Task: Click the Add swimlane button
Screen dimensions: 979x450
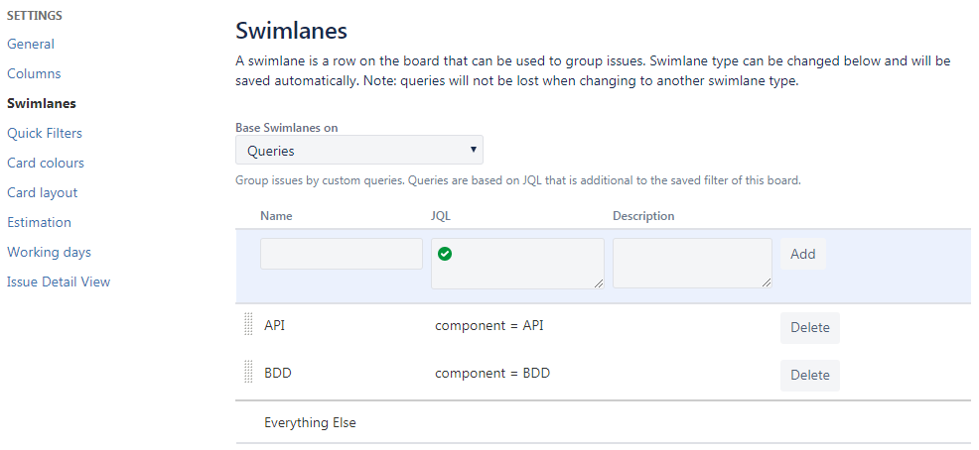Action: point(802,254)
